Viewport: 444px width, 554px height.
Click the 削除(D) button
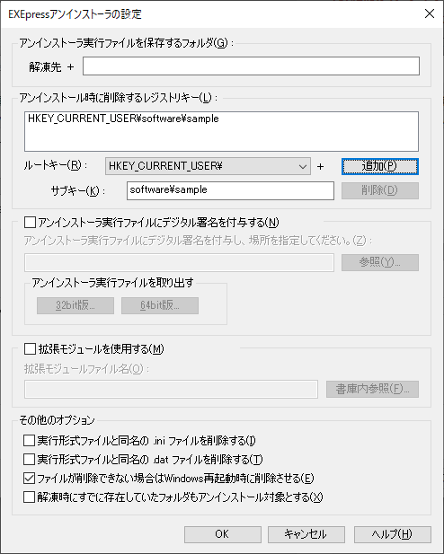[380, 190]
